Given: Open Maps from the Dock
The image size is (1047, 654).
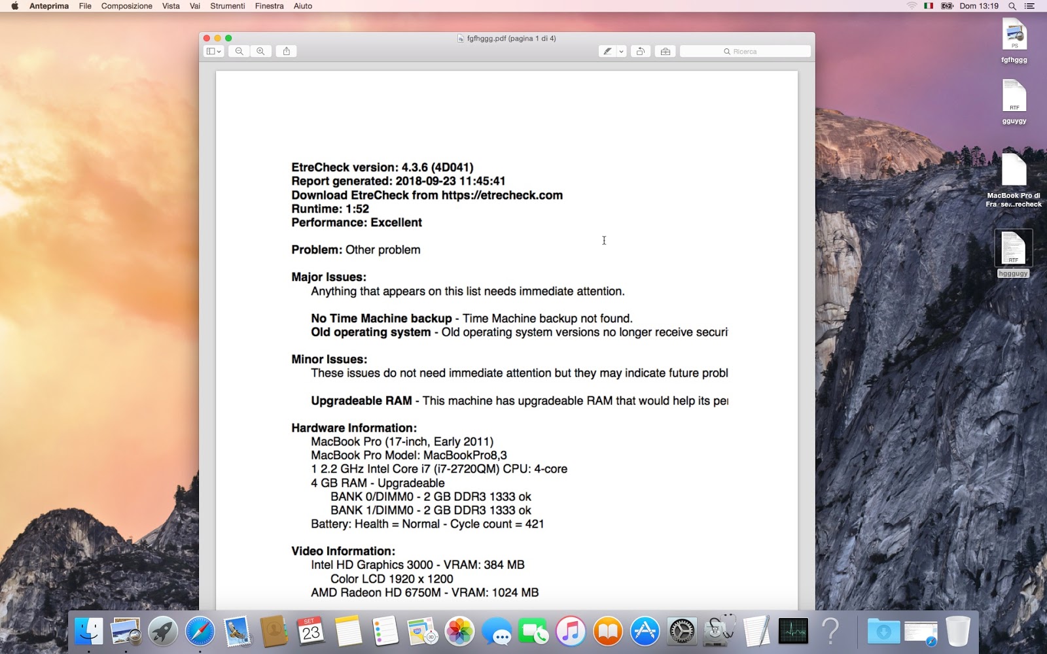Looking at the screenshot, I should (422, 632).
